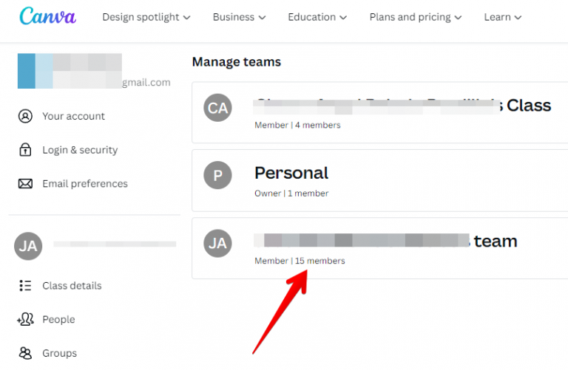Screen dimensions: 568x370
Task: Click the Groups icon in sidebar
Action: tap(26, 353)
